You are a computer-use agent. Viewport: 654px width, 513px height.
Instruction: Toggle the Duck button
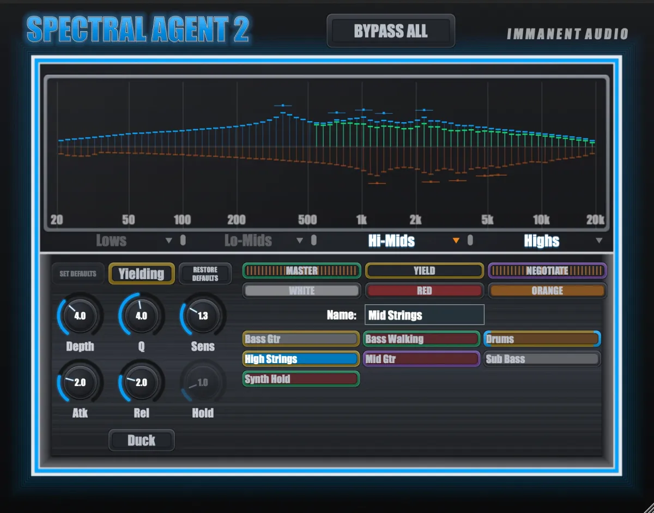click(x=142, y=440)
